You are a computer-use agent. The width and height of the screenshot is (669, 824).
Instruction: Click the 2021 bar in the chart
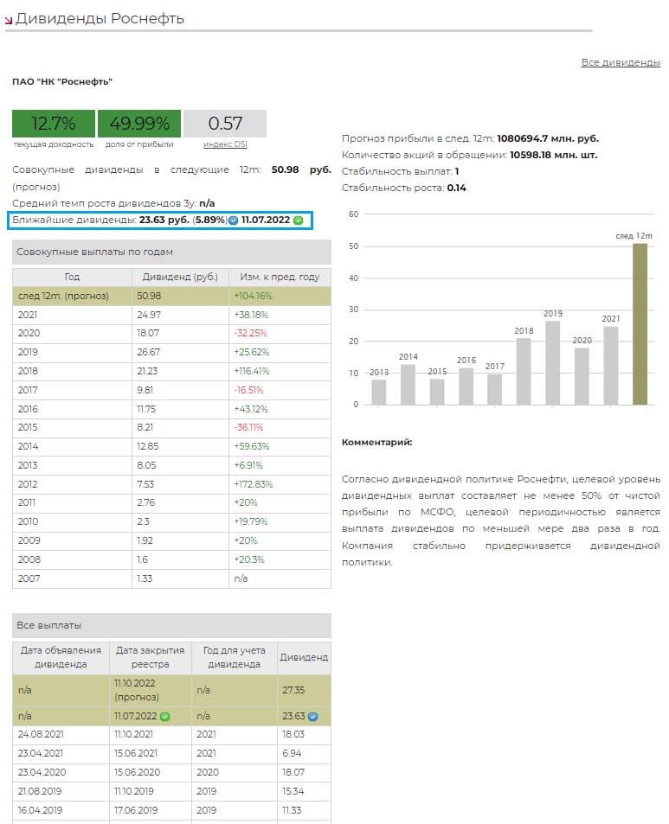pyautogui.click(x=611, y=366)
